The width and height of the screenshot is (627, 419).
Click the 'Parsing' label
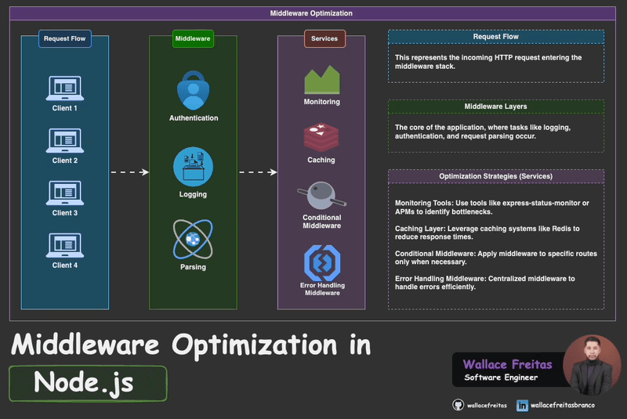[x=193, y=267]
